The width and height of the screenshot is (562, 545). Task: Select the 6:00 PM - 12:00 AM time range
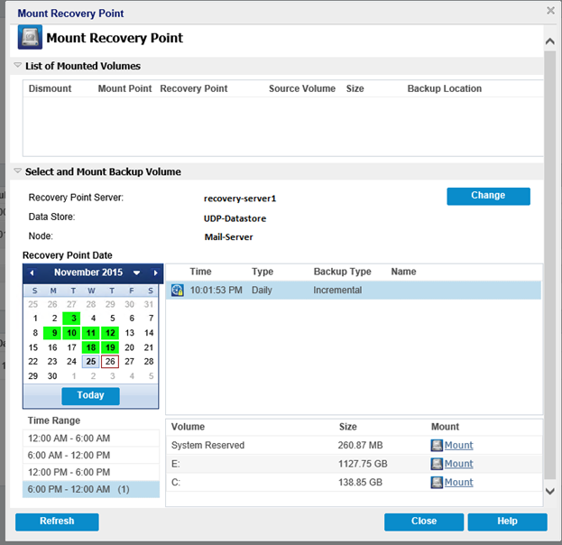point(91,489)
